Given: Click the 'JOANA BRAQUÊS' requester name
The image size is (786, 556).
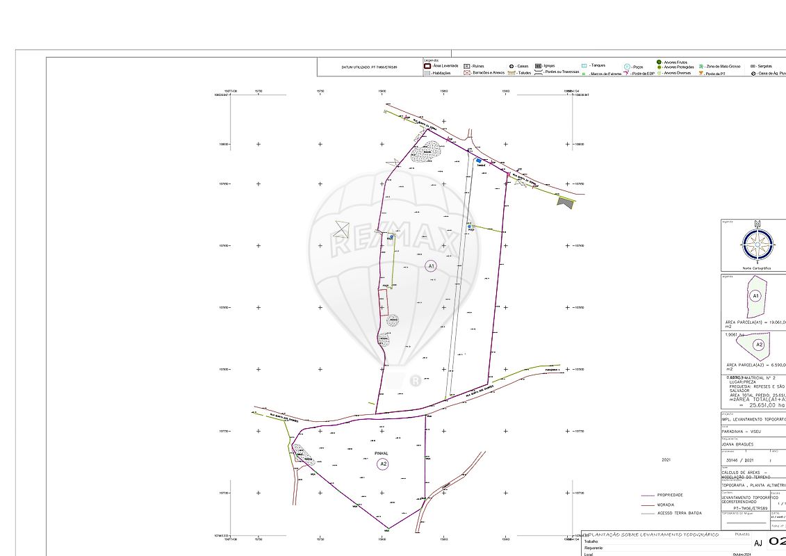Looking at the screenshot, I should [737, 444].
